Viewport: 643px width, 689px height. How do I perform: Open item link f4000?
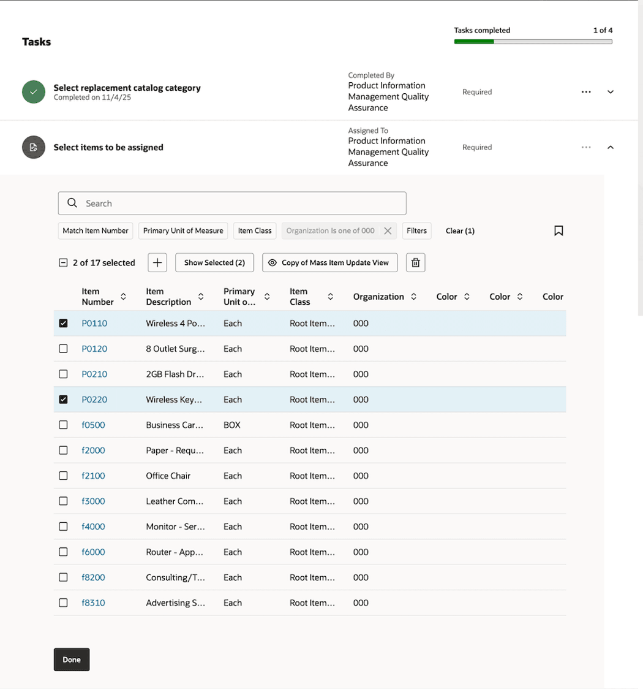click(94, 527)
